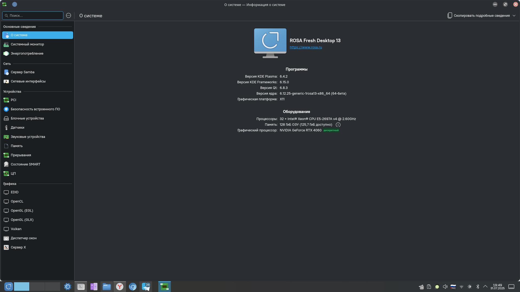Open Konsole terminal from the taskbar
Image resolution: width=520 pixels, height=292 pixels.
(81, 287)
